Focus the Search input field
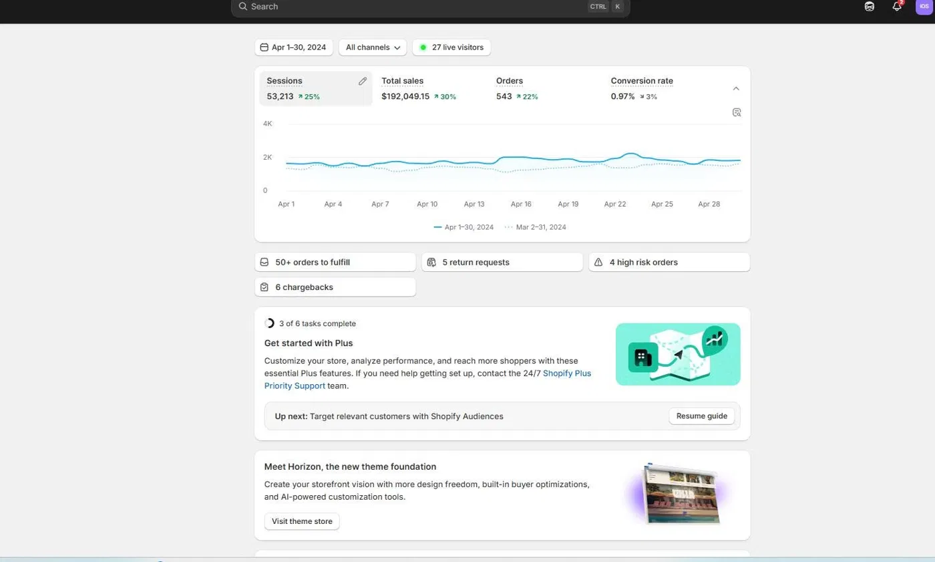 coord(430,7)
